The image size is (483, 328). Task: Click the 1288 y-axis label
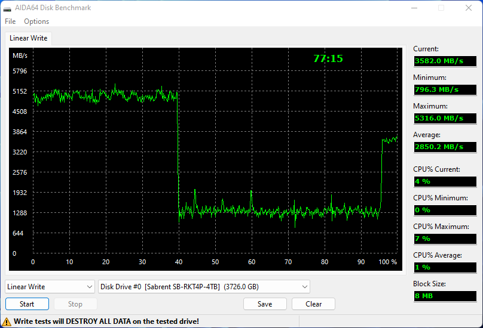click(x=20, y=213)
